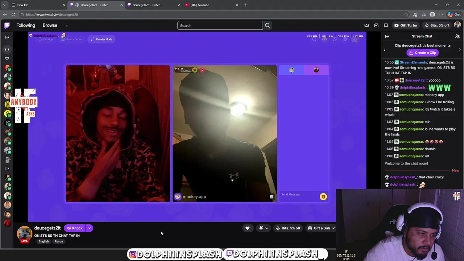Open dropdown arrow next to Knock
464x261 pixels.
[90, 228]
